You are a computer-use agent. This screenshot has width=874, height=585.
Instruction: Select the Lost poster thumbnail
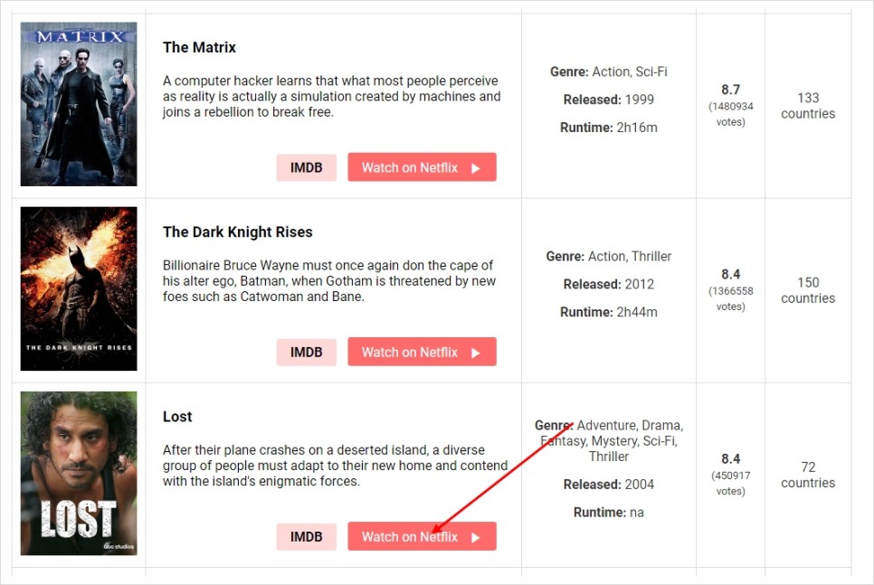click(x=79, y=473)
